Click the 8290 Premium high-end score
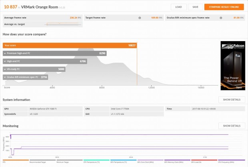Screen dimensions: 248x167 click(102, 54)
